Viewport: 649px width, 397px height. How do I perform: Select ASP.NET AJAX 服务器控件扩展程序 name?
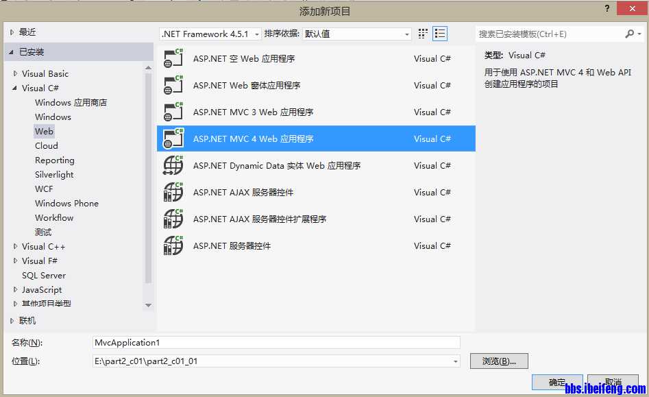click(260, 219)
